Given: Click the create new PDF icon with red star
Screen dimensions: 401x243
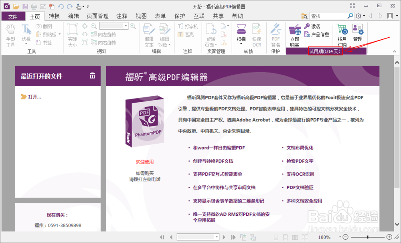Looking at the screenshot, I should [x=52, y=6].
